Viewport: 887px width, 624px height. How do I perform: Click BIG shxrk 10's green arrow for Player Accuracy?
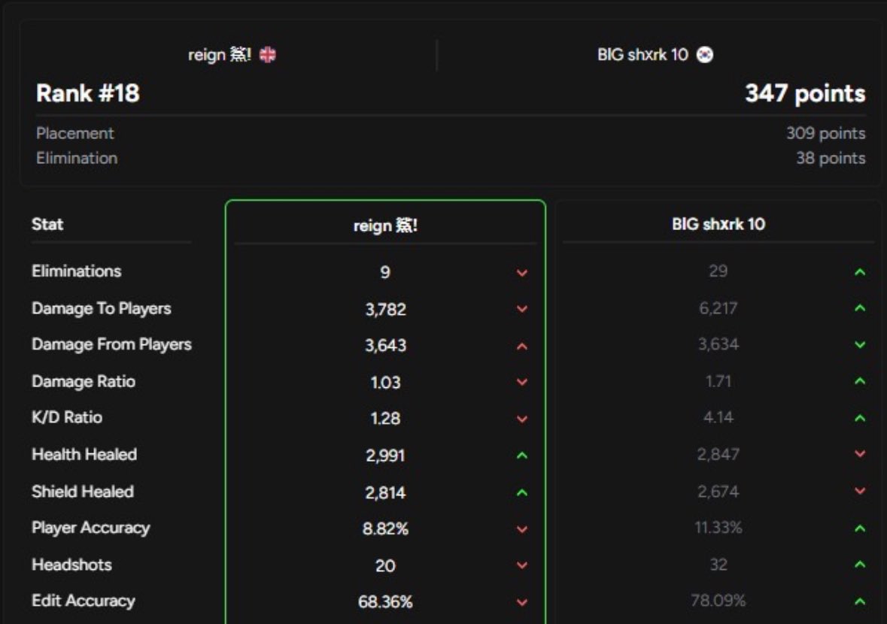point(860,528)
